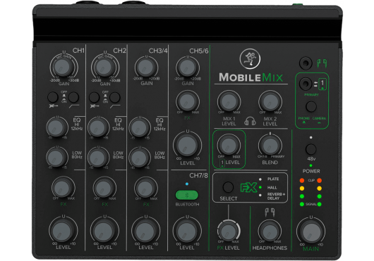Click the Mackie running man logo

[250, 58]
